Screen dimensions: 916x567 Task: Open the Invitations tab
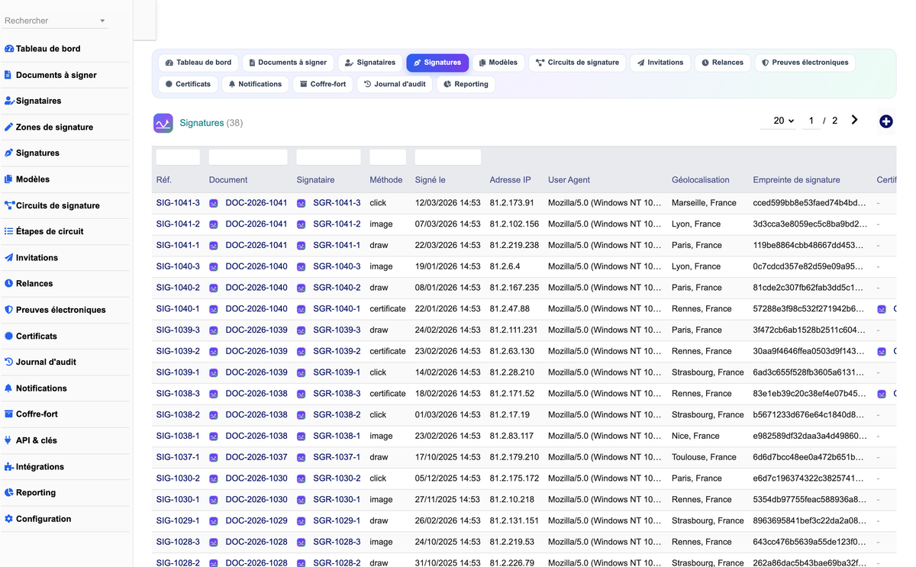[x=660, y=63]
